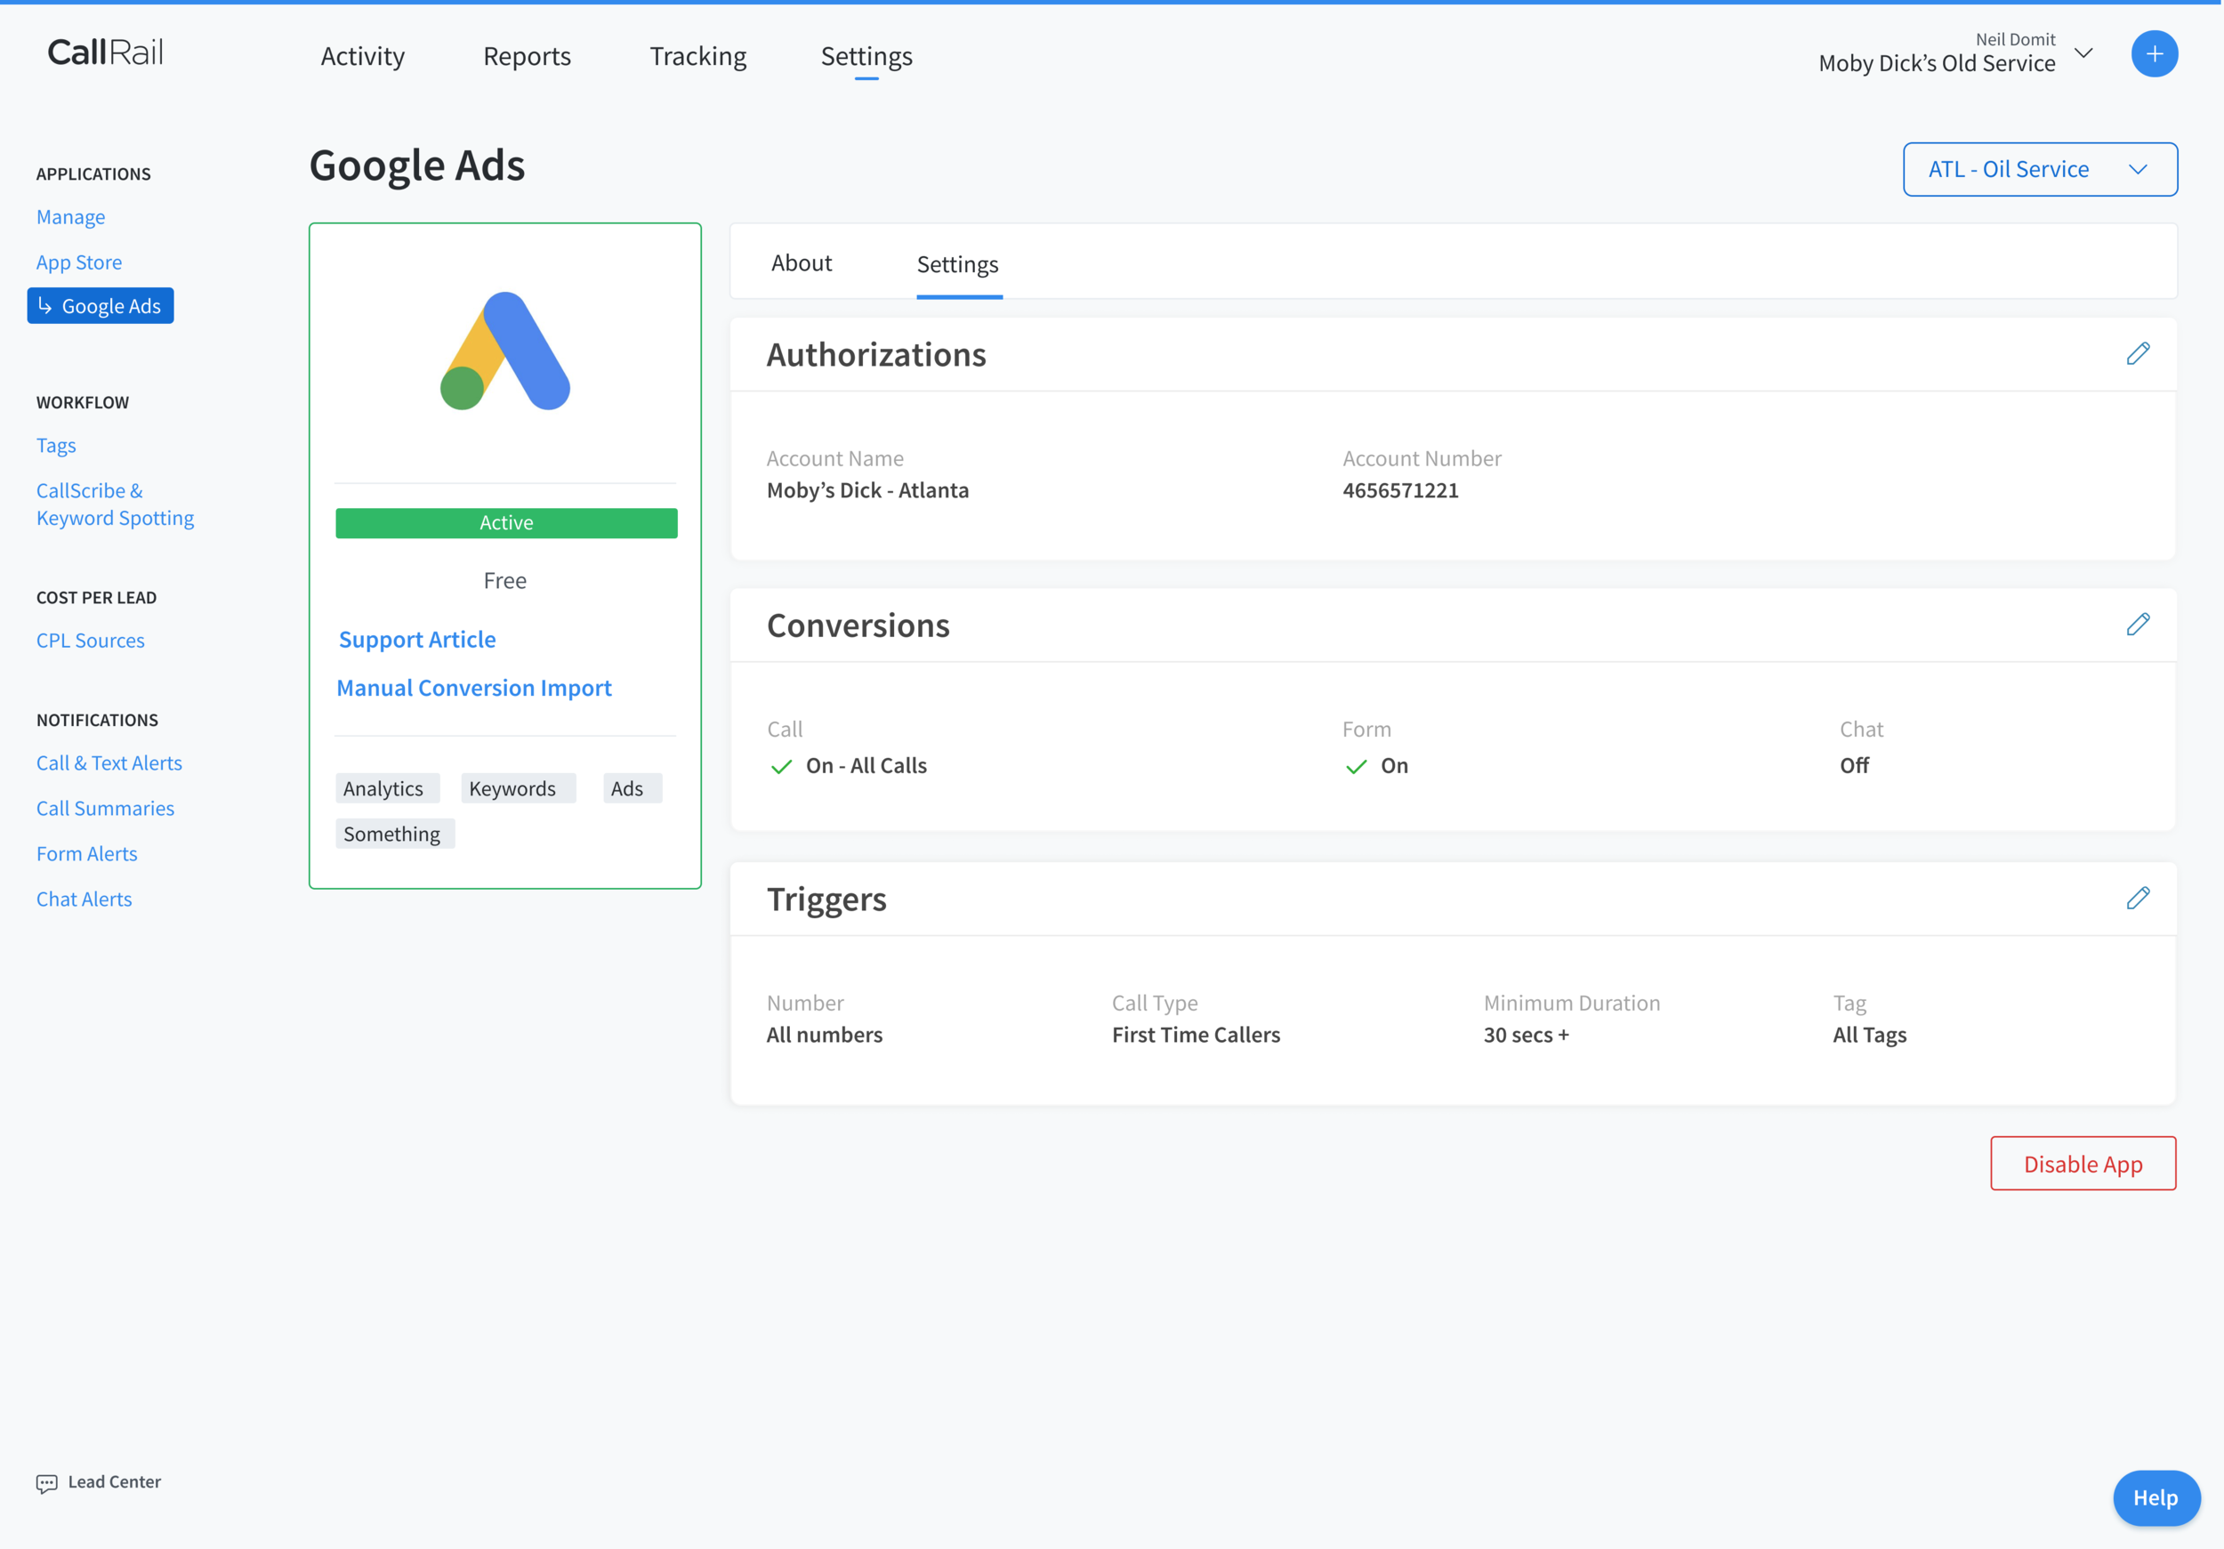Click the Google Ads page heading
This screenshot has height=1549, width=2224.
416,165
